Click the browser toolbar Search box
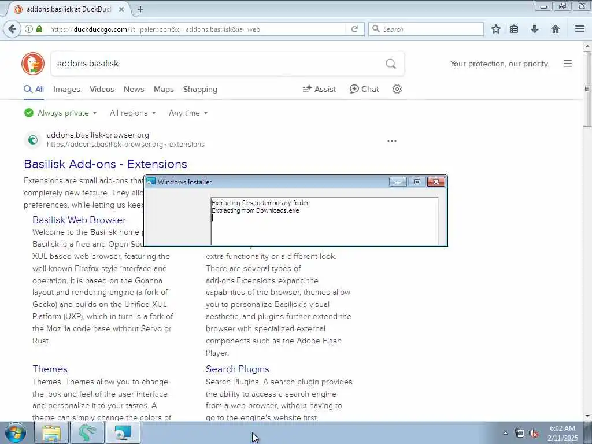 click(426, 29)
